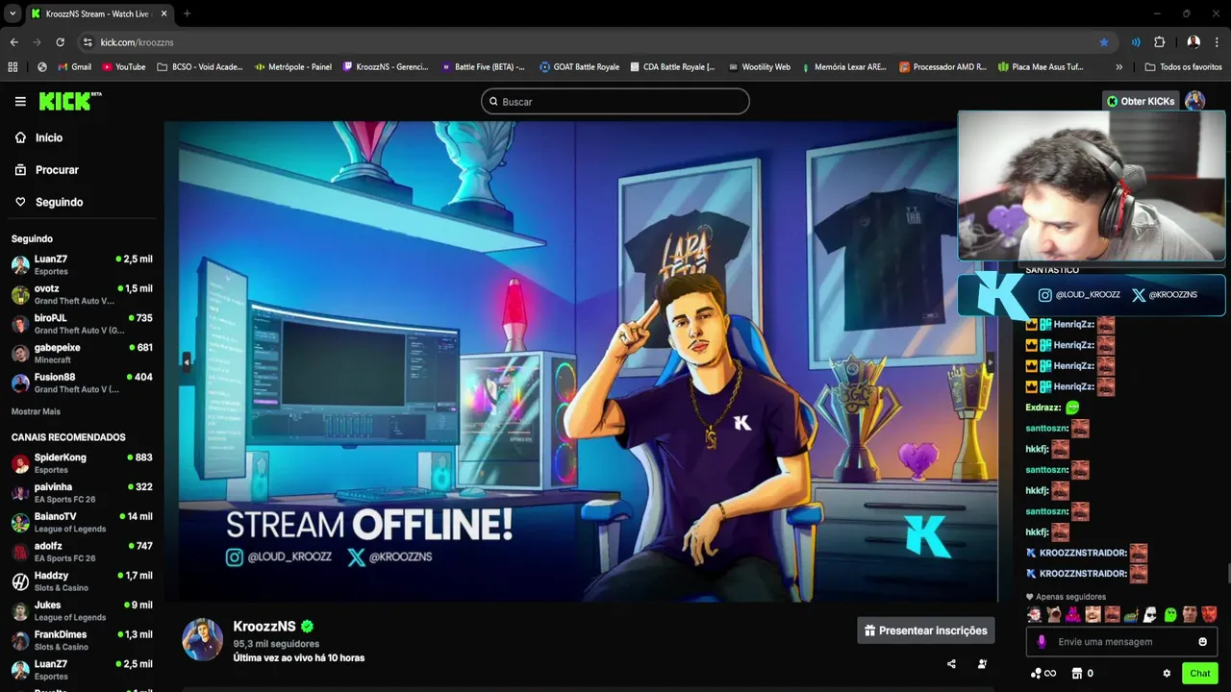The image size is (1231, 692).
Task: Open the apps grid in bookmarks bar
Action: [x=13, y=67]
